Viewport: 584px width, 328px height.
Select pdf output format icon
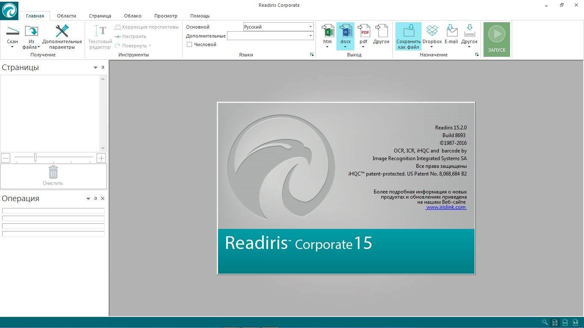coord(363,31)
